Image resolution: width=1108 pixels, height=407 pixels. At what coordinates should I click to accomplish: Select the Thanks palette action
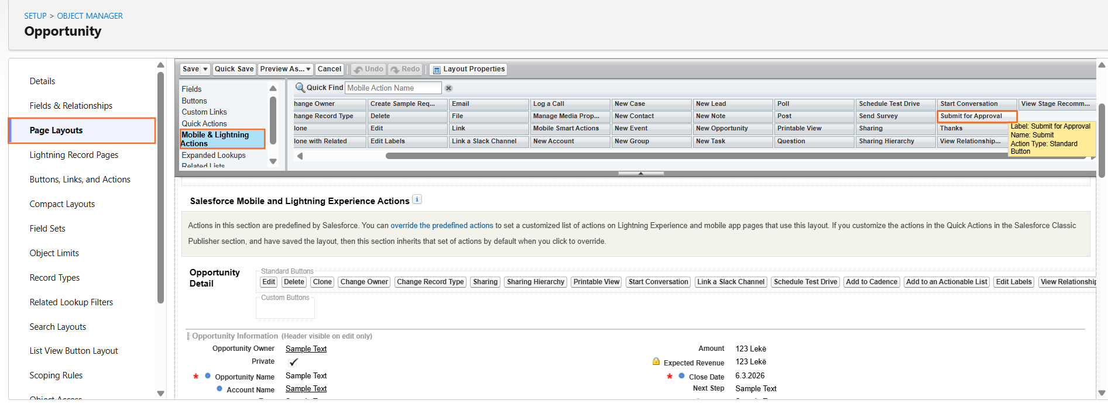pos(973,128)
